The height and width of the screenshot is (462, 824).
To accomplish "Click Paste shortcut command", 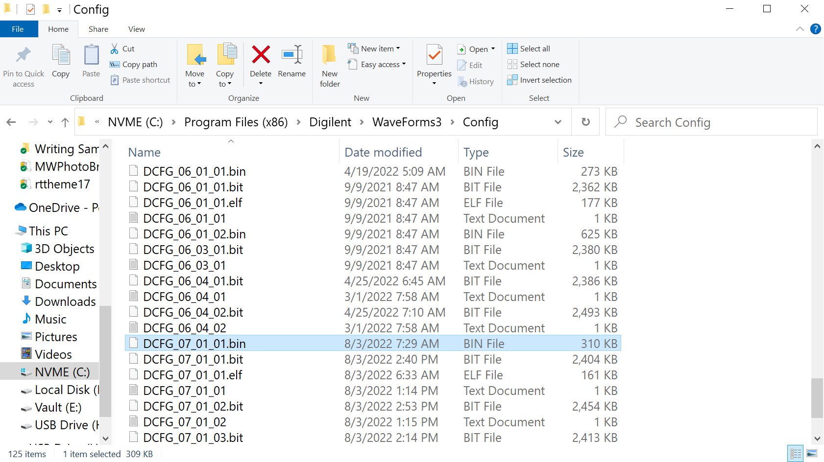I will click(140, 80).
